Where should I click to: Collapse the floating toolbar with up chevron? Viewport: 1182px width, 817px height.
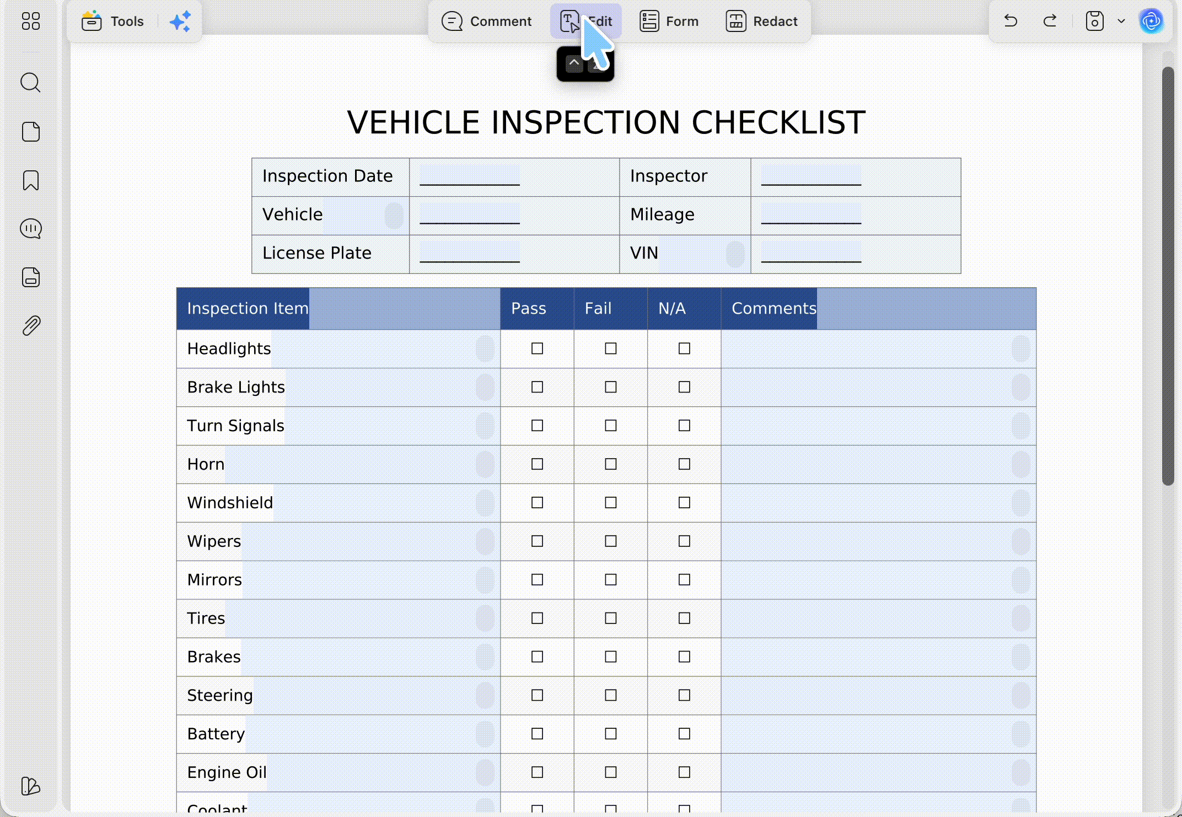(574, 63)
